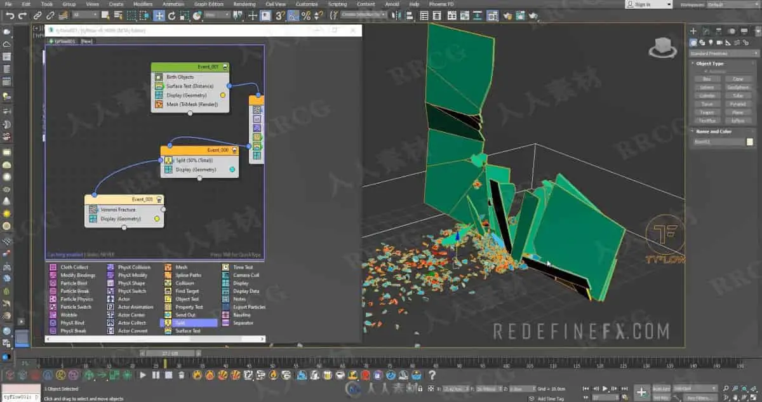The width and height of the screenshot is (762, 402).
Task: Open the reference coordinate system dropdown
Action: 218,15
